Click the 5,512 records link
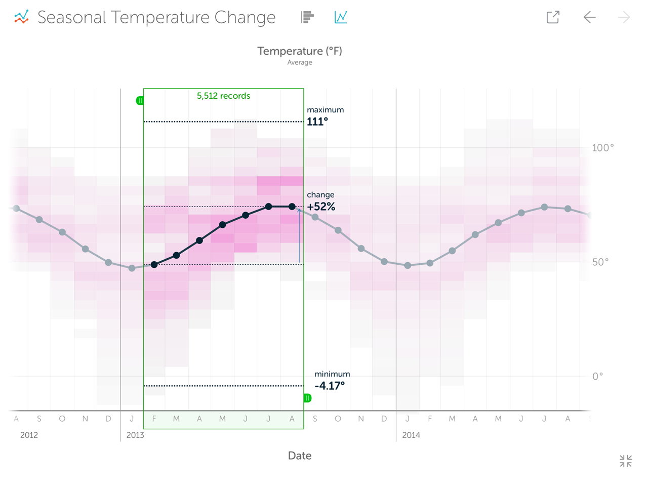This screenshot has height=486, width=648. [223, 96]
